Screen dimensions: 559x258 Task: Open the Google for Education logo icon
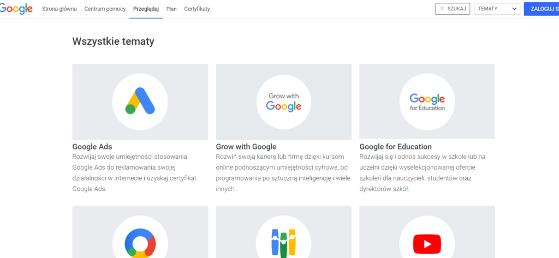click(427, 101)
